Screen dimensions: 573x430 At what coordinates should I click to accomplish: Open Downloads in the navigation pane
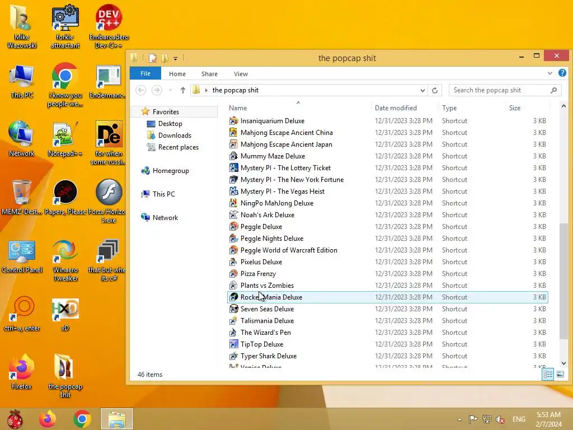click(175, 135)
